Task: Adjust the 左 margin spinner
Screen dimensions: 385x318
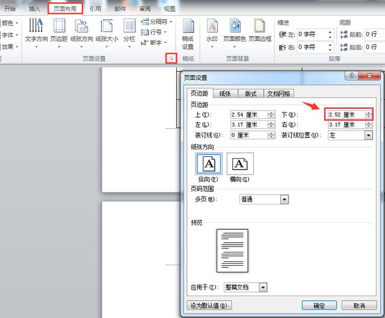Action: point(271,124)
